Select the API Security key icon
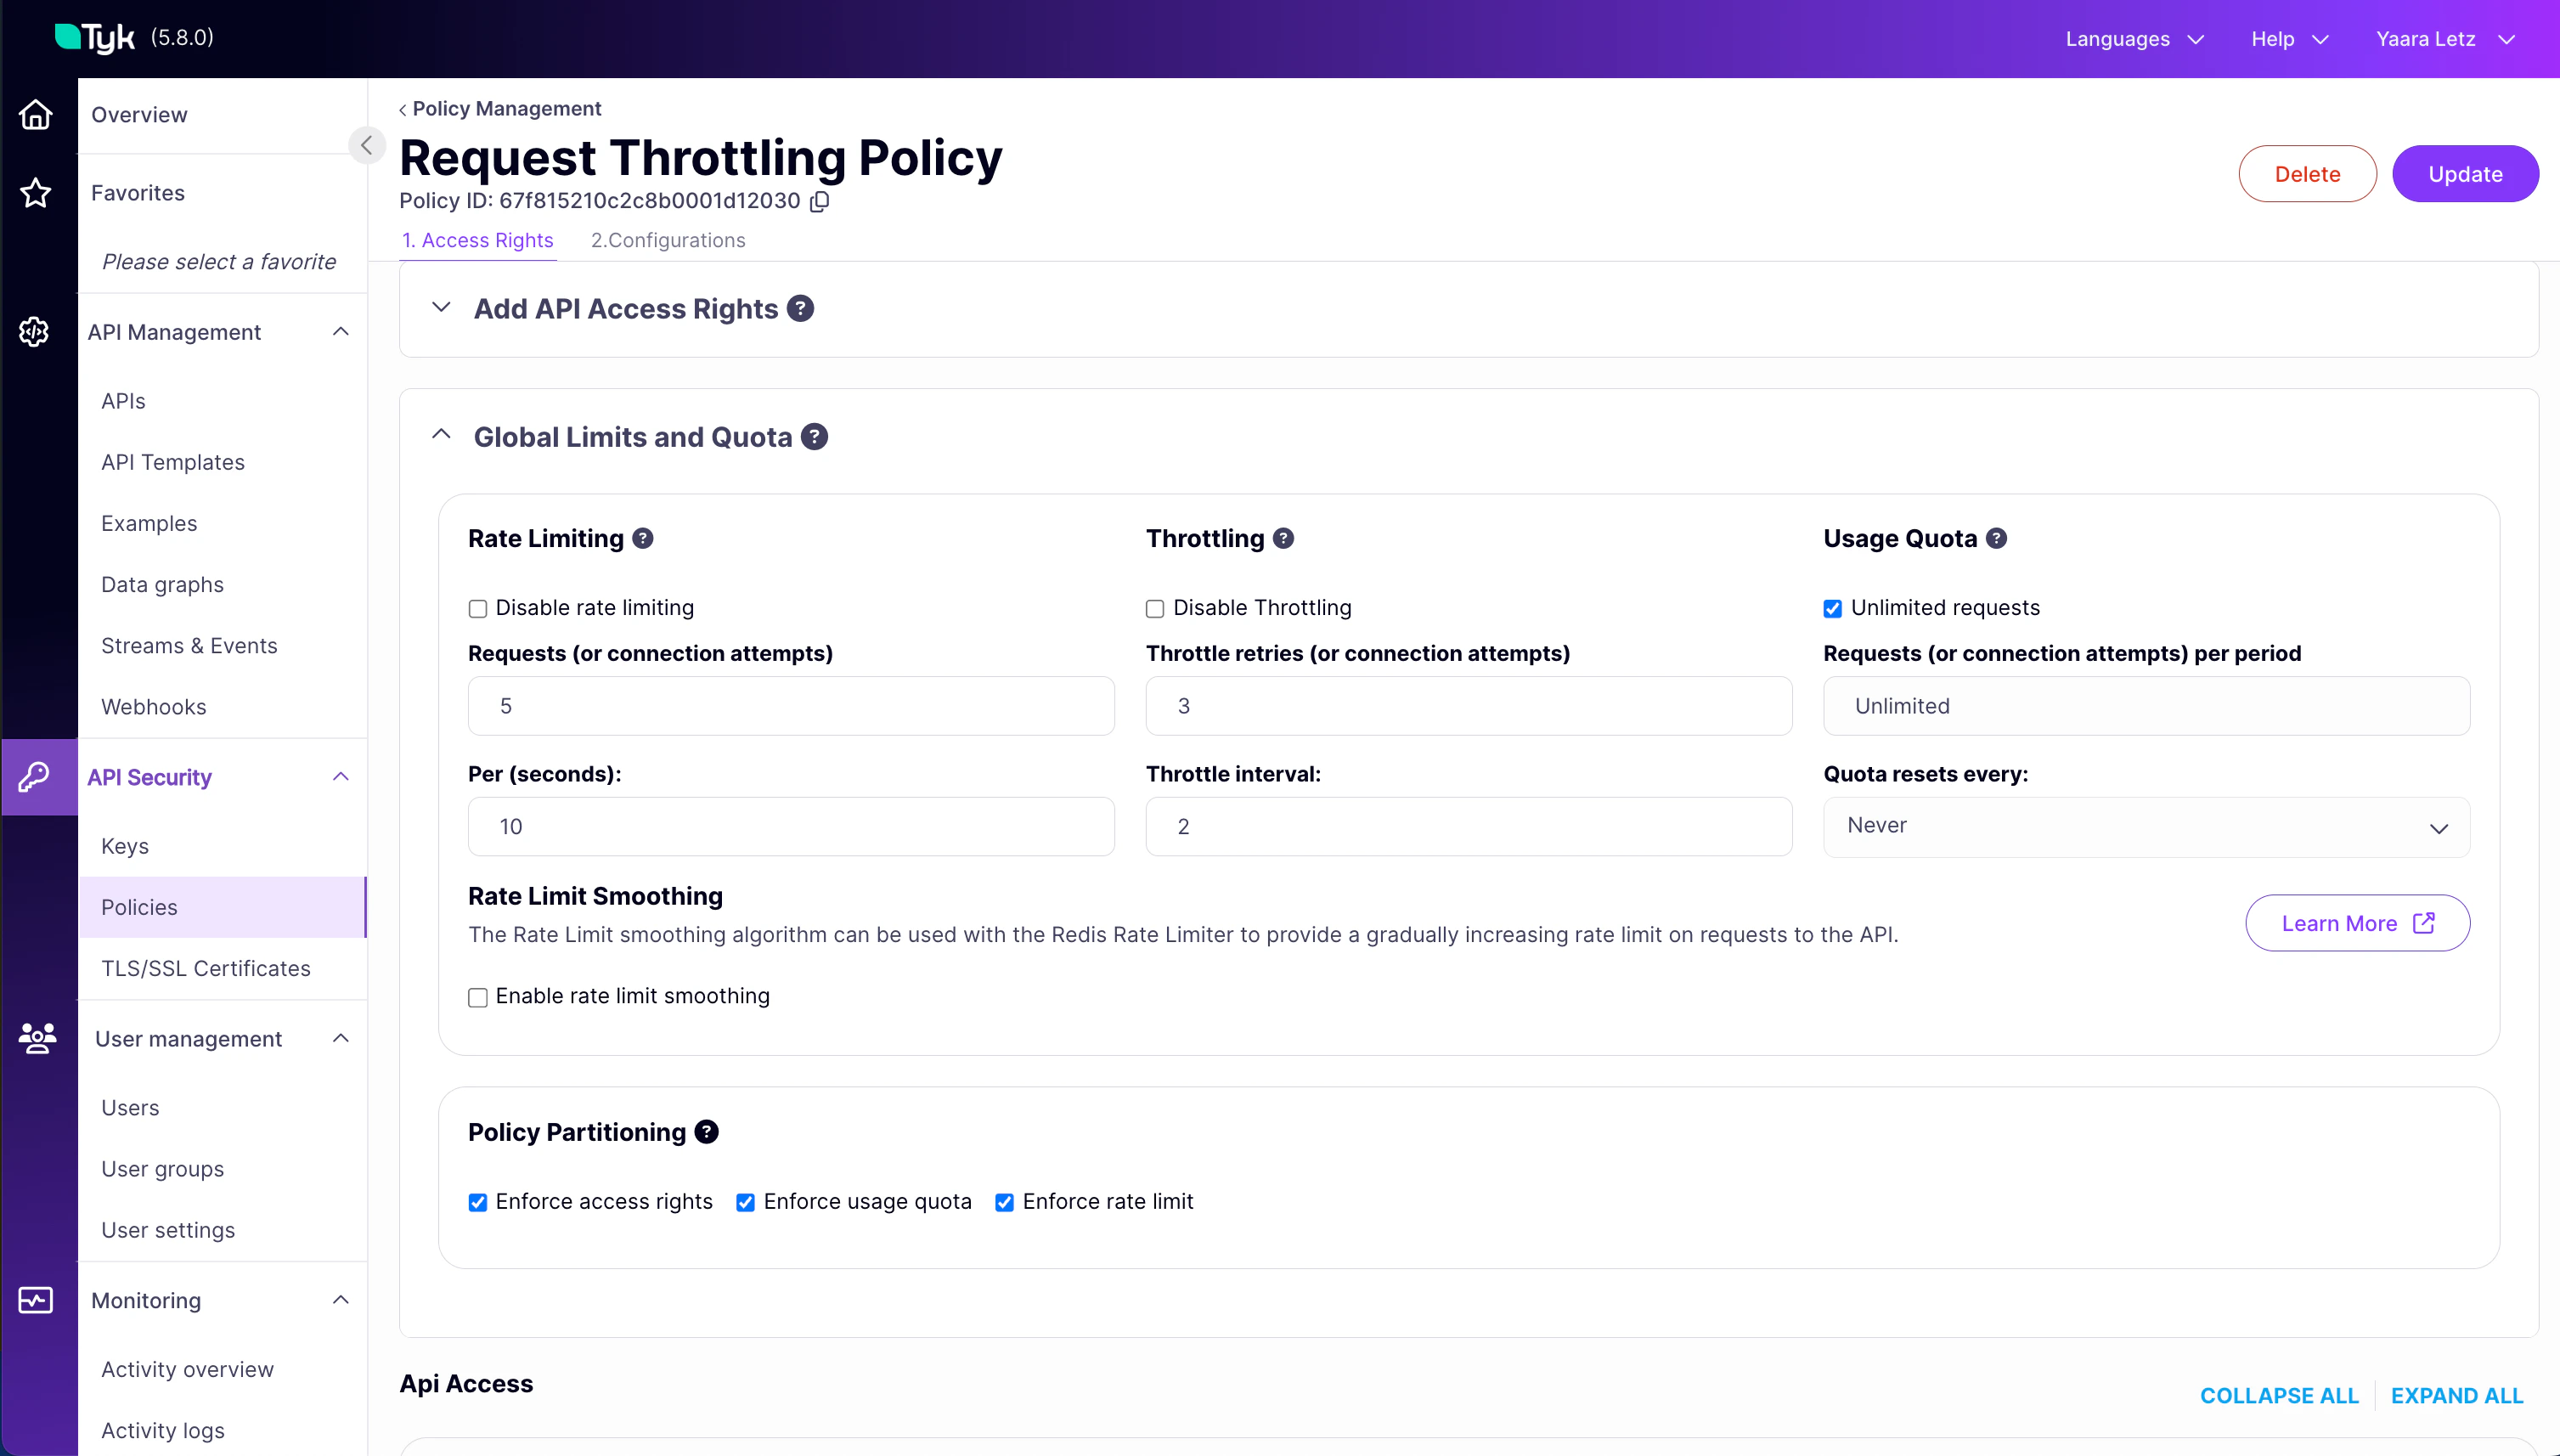2560x1456 pixels. click(x=36, y=777)
